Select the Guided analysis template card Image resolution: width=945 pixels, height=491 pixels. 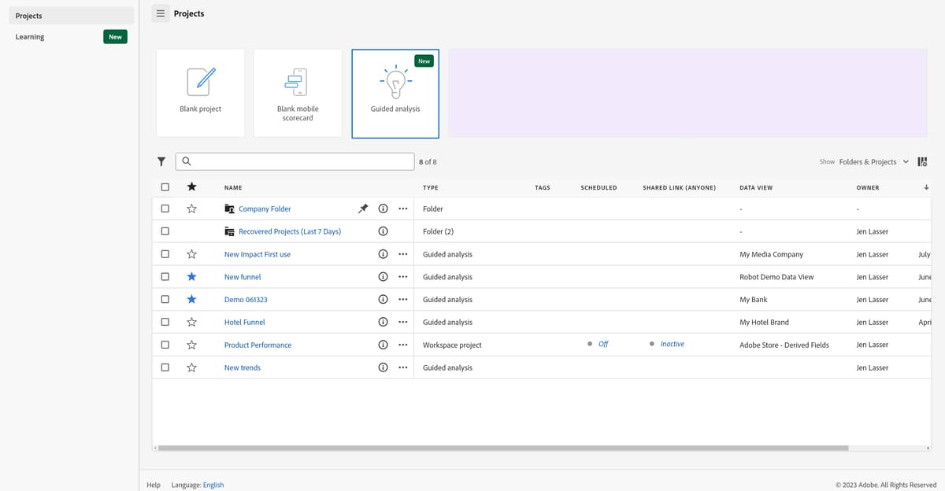coord(395,92)
